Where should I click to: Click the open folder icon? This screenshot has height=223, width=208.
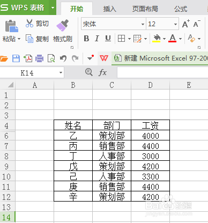click(4, 58)
